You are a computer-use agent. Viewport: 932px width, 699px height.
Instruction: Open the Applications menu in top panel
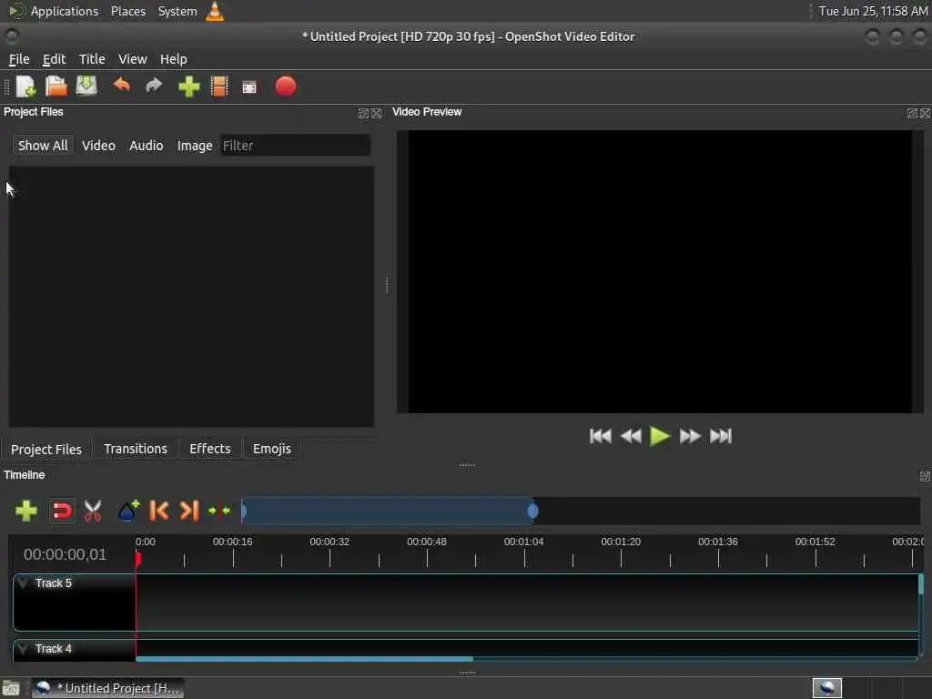click(65, 11)
